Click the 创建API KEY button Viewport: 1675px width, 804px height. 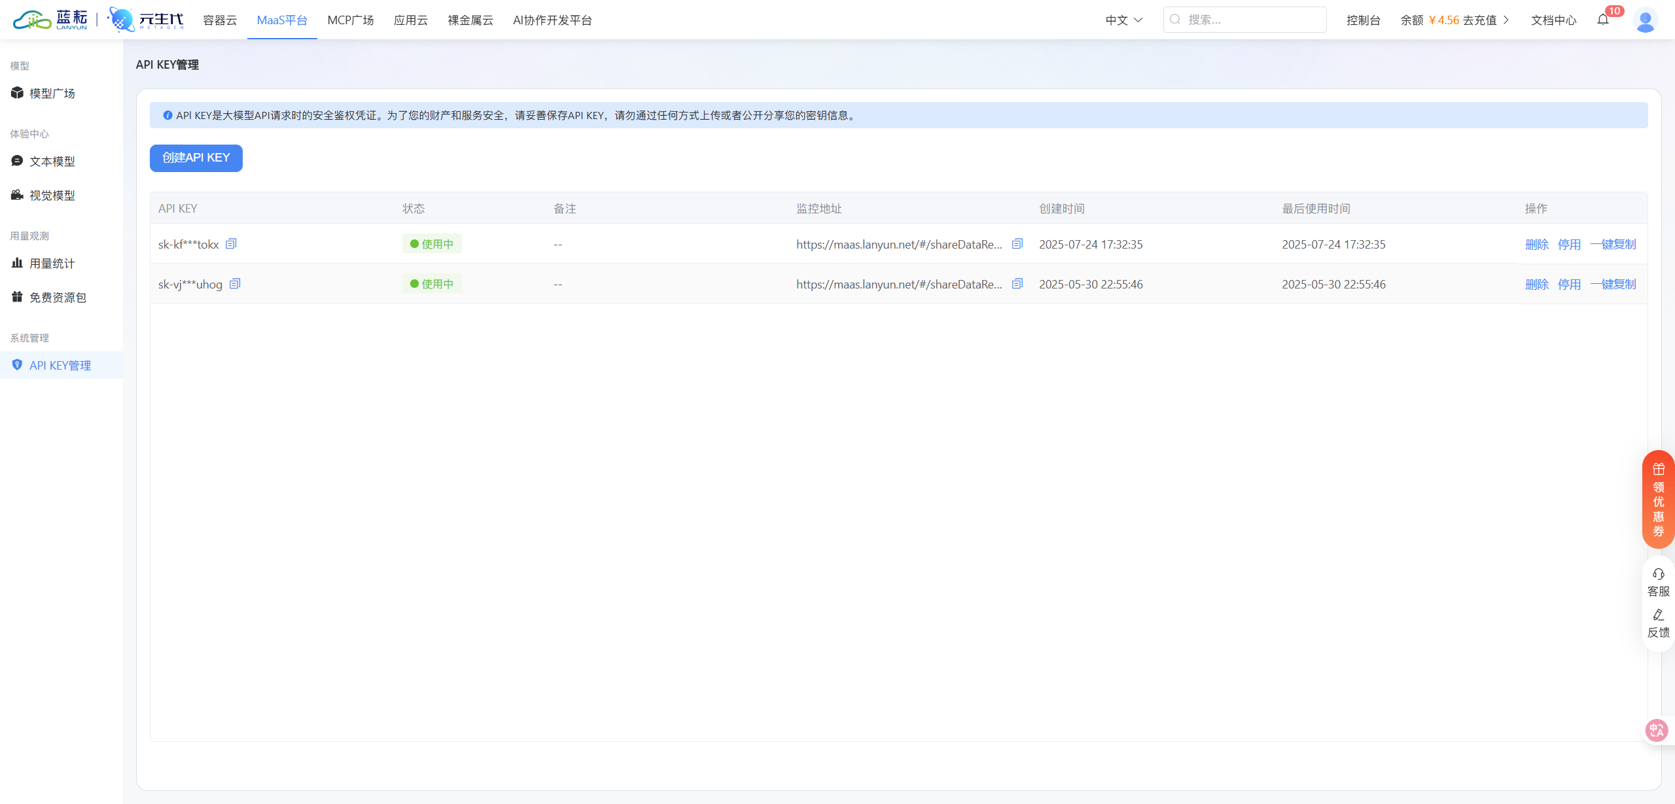coord(196,158)
